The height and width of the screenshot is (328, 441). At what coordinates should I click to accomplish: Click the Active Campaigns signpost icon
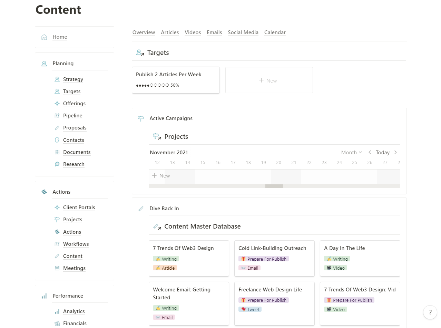(141, 118)
